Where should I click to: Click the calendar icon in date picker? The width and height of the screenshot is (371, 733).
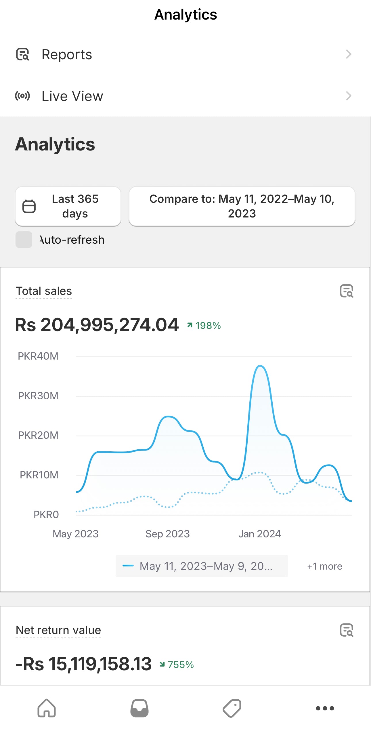click(29, 206)
